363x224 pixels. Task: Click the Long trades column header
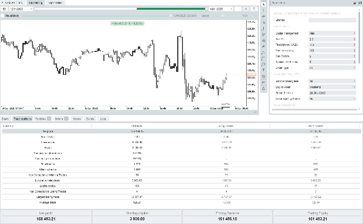point(226,126)
